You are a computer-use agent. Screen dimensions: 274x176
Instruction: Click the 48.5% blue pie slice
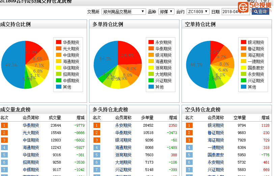(197, 65)
